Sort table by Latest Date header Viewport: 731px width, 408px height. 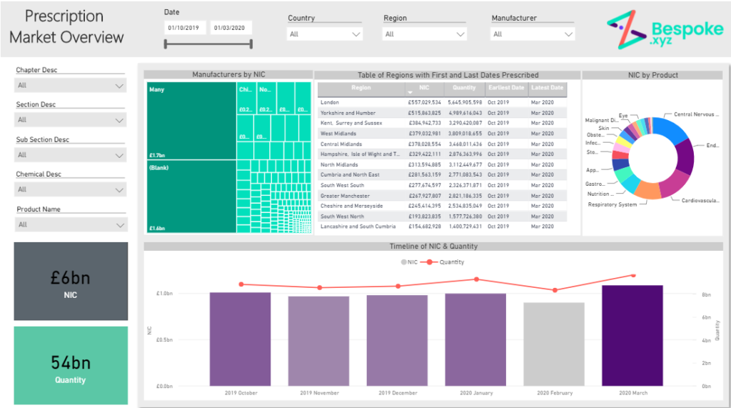[x=548, y=88]
